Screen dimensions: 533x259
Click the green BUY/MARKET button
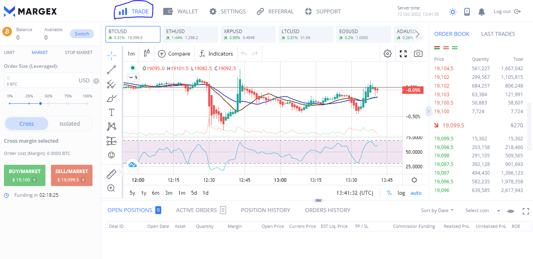24,175
